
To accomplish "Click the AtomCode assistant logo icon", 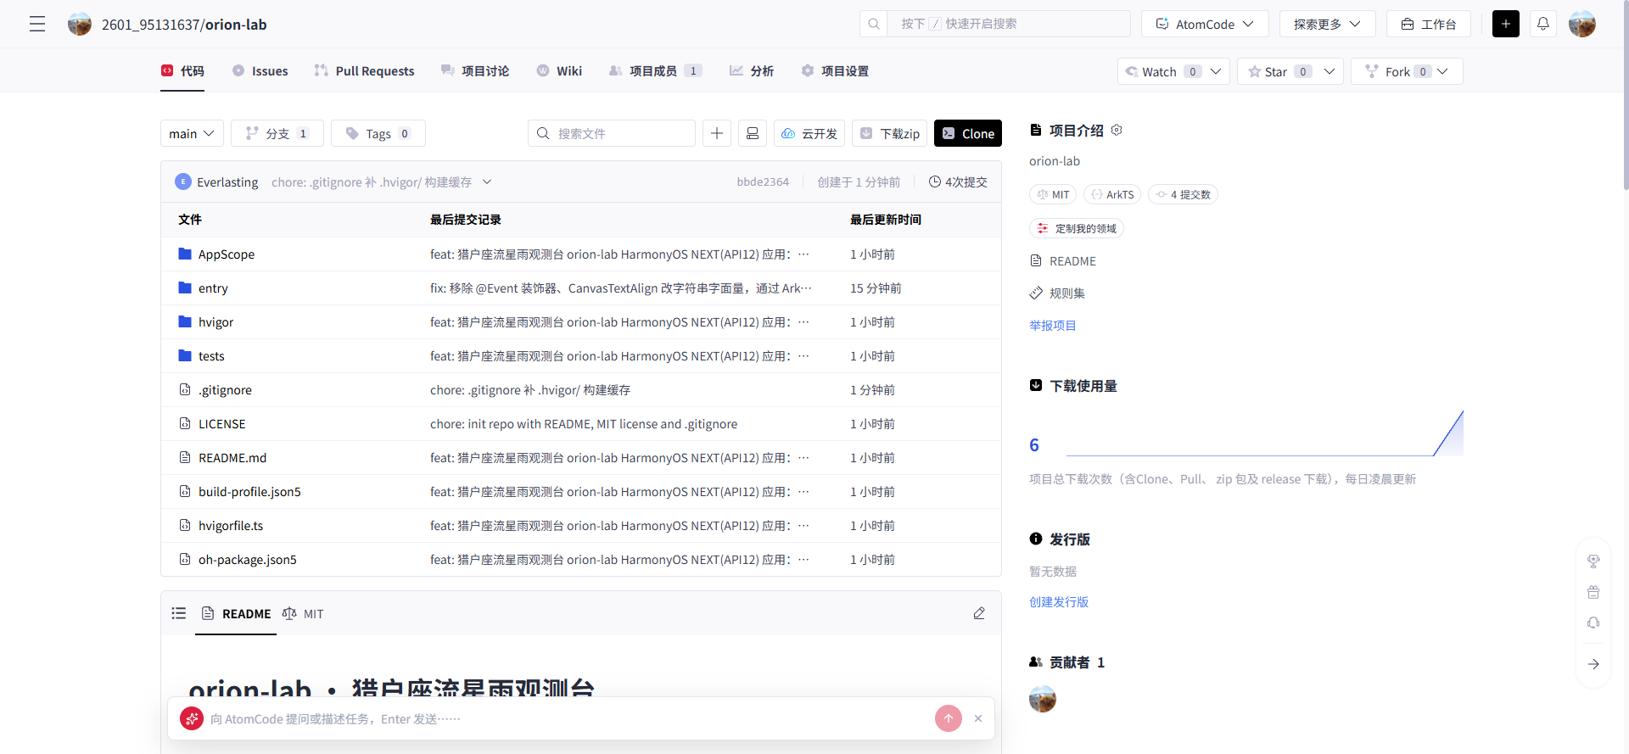I will point(192,718).
